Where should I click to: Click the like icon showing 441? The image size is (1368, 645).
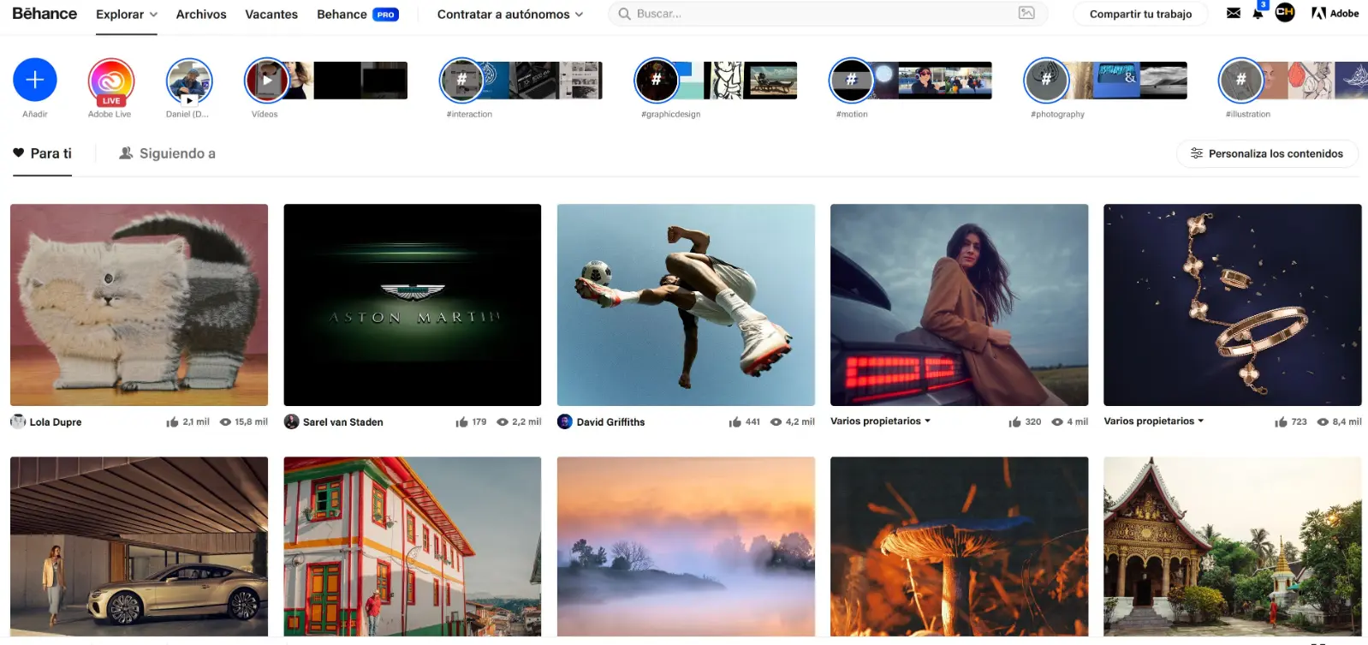click(735, 422)
